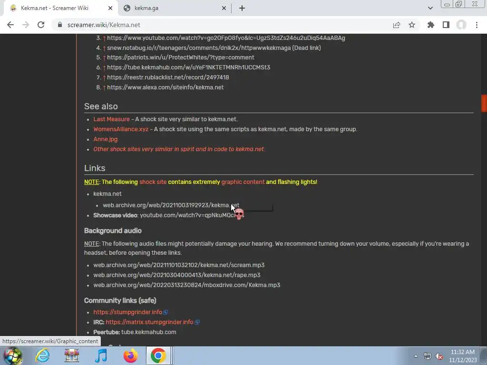
Task: Close the Kekma.net - Screamer Wiki tab
Action: [110, 8]
